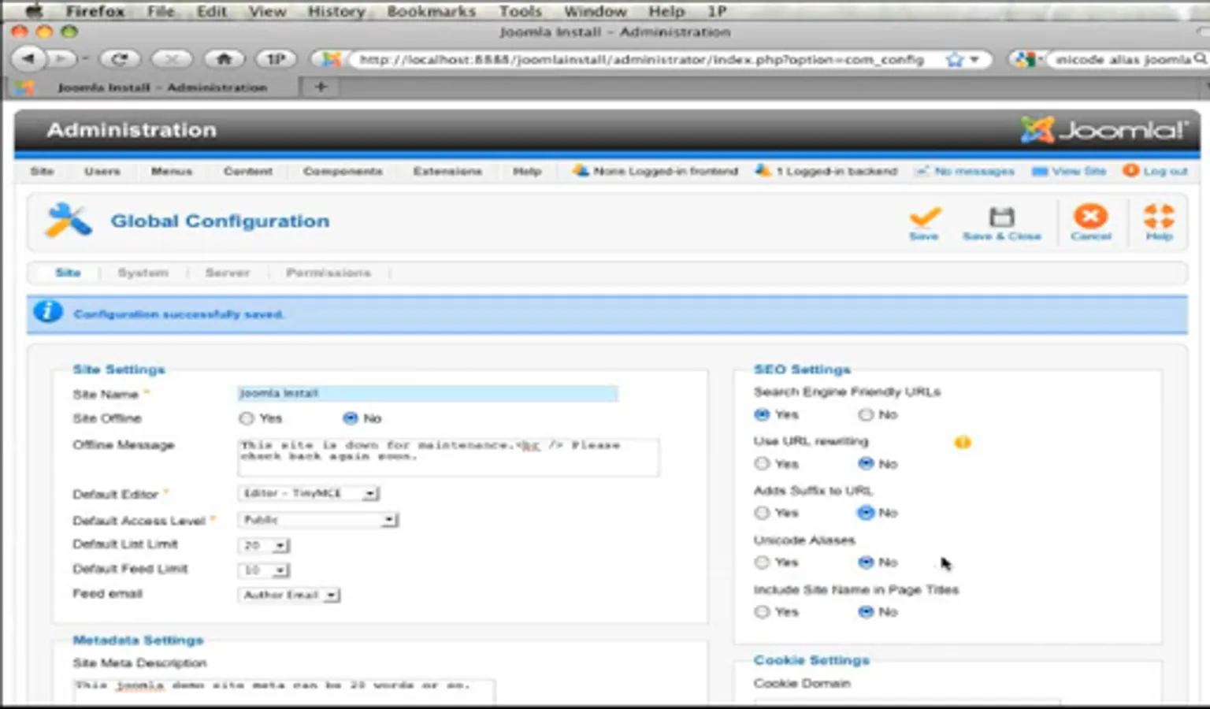Click the blue info message icon
Screen dimensions: 1210x709
tap(48, 312)
